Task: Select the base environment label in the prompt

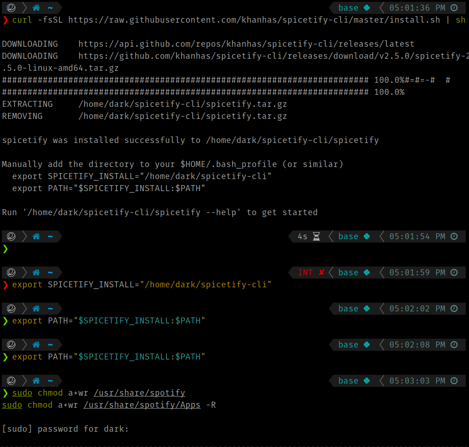Action: 348,7
